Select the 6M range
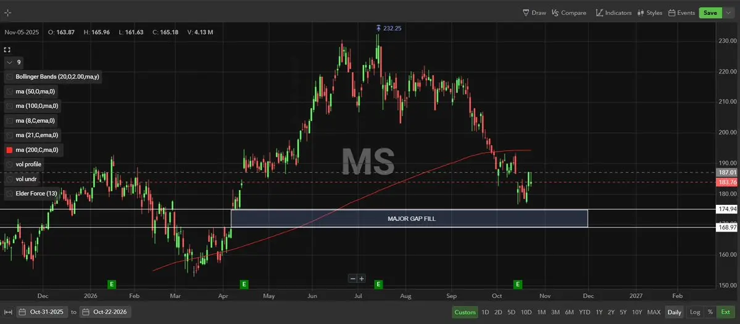 click(x=570, y=312)
